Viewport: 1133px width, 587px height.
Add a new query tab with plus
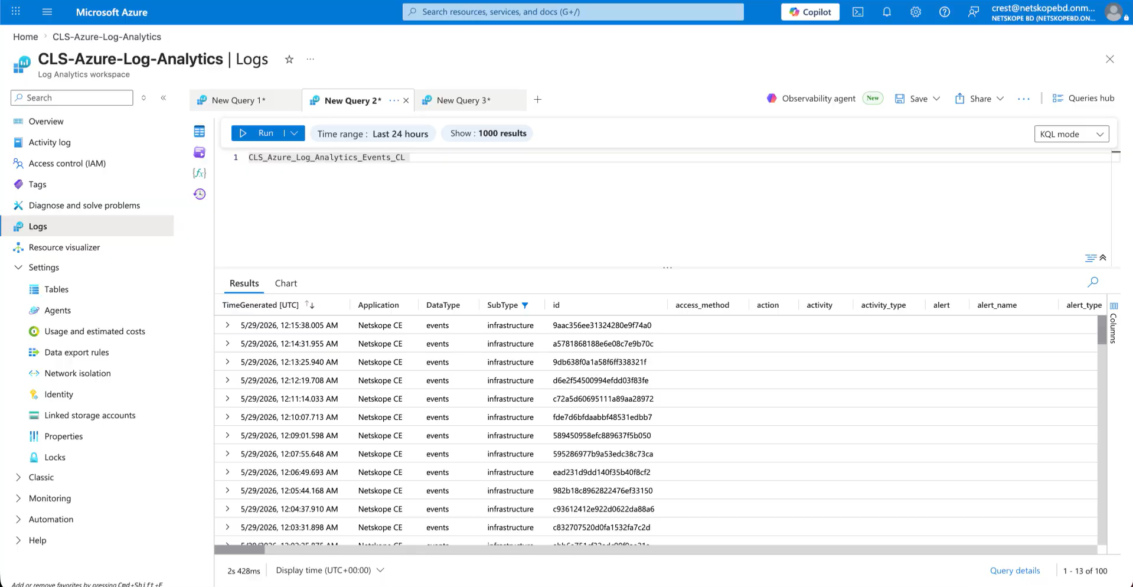[538, 100]
